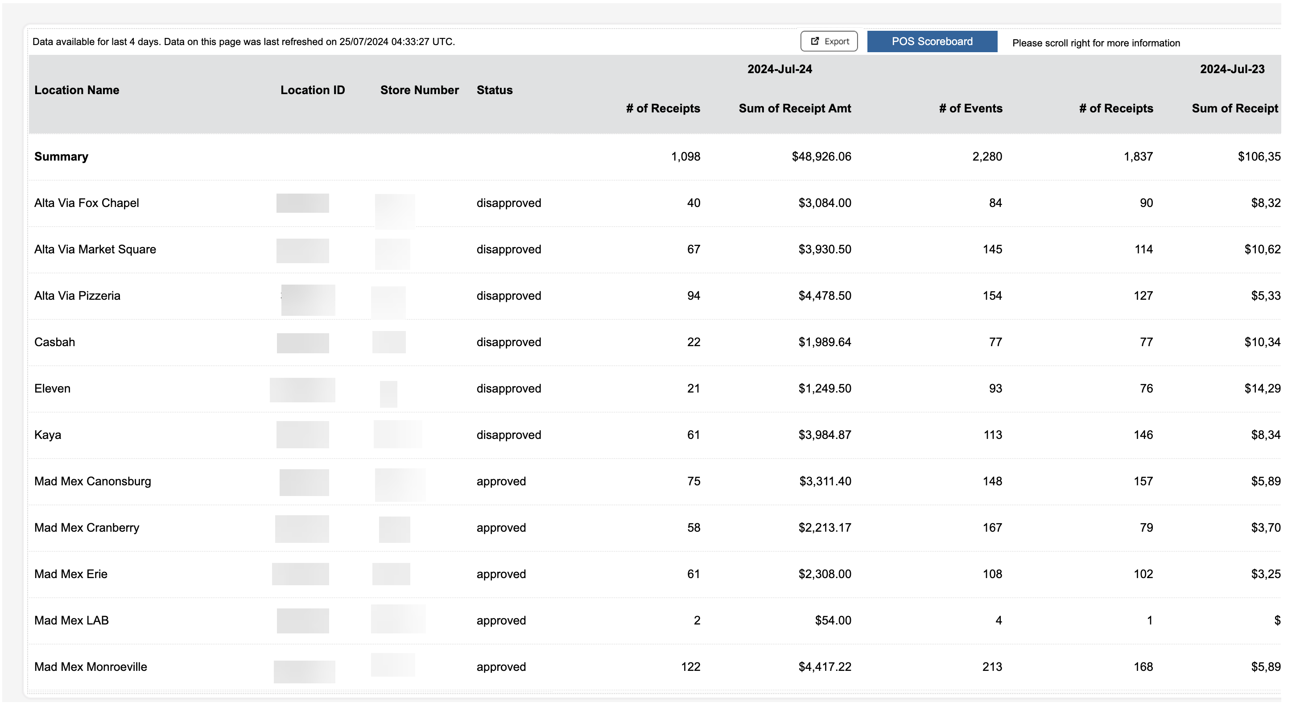Click the Export arrow icon
Image resolution: width=1304 pixels, height=707 pixels.
pyautogui.click(x=814, y=41)
